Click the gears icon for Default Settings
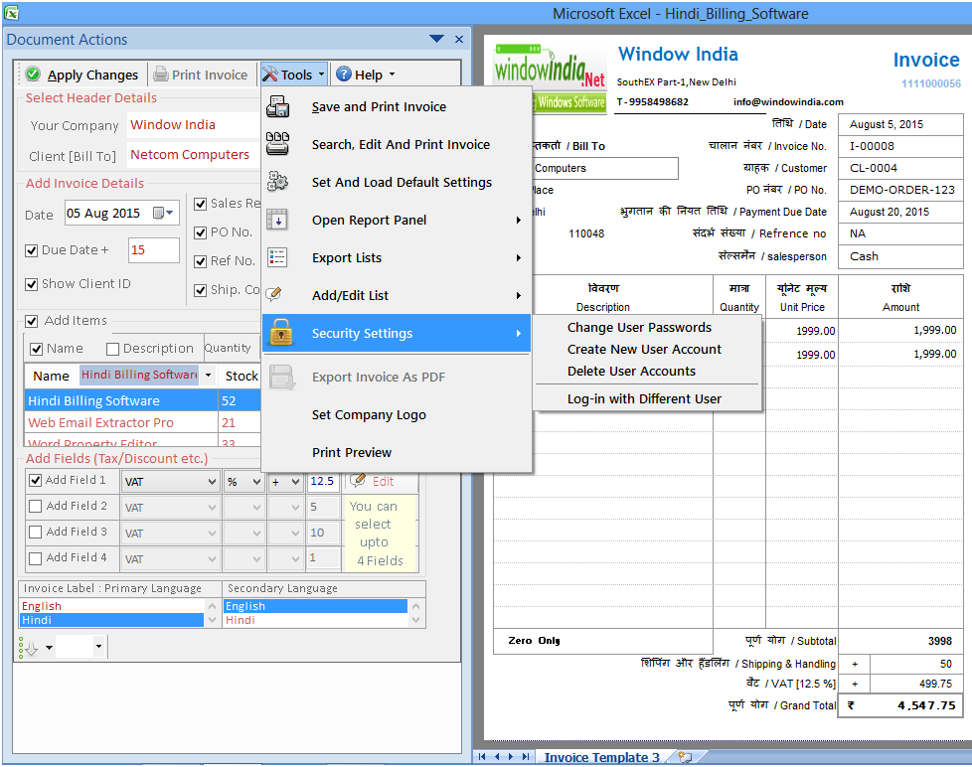This screenshot has height=767, width=972. (277, 182)
